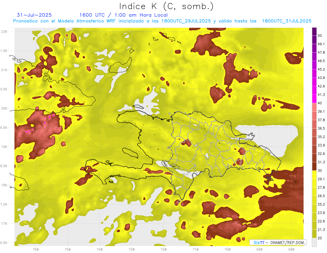Viewport: 327px width, 253px height.
Task: Select the colorbar value "22.6"
Action: 321,221
